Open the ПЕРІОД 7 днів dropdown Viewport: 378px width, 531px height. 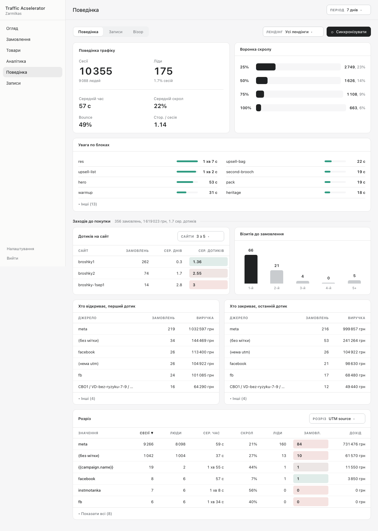click(x=348, y=10)
